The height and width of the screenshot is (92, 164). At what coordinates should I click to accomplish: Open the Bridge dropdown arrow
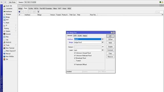[x=102, y=42]
